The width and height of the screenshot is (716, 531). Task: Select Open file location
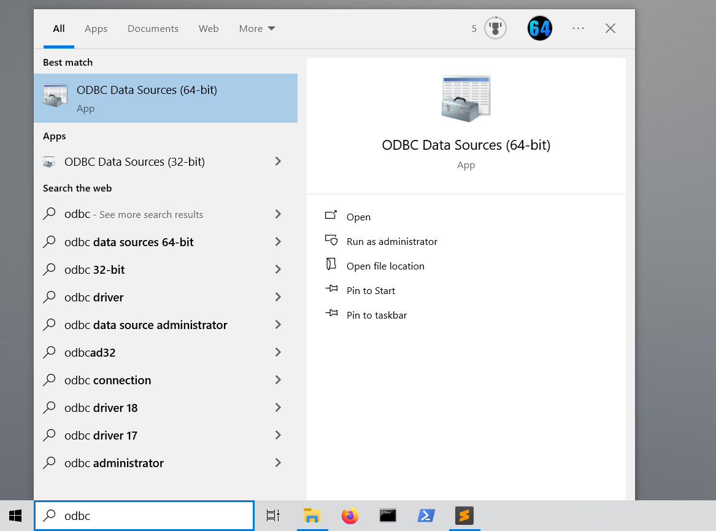(385, 266)
